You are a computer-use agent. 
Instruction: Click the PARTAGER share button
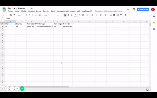tap(143, 9)
